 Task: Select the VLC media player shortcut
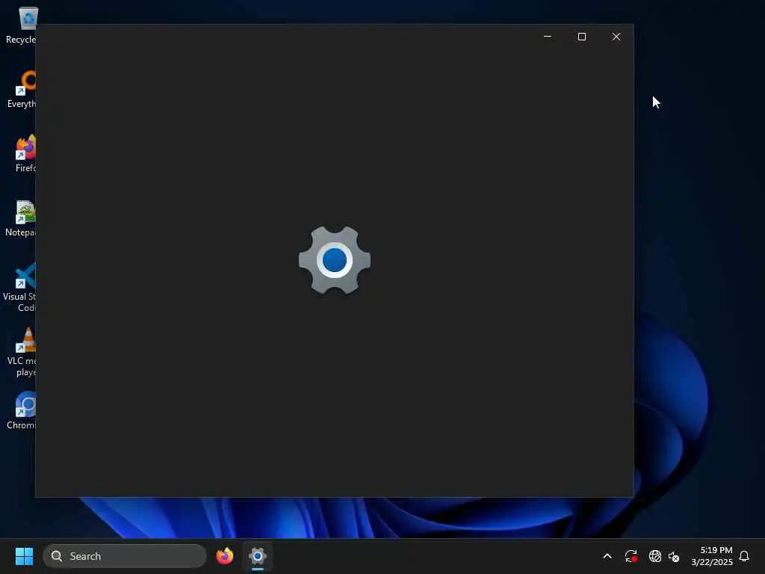click(x=22, y=351)
